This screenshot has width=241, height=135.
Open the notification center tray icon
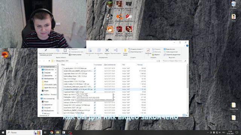click(237, 132)
